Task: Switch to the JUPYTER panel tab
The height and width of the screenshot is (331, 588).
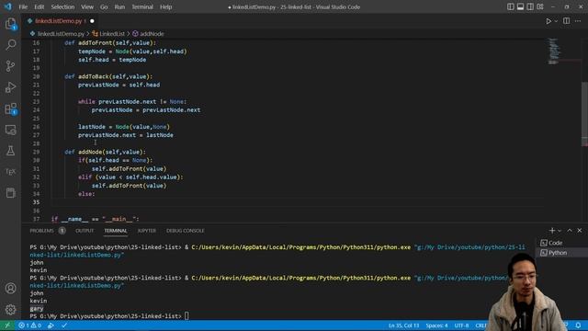Action: 147,231
